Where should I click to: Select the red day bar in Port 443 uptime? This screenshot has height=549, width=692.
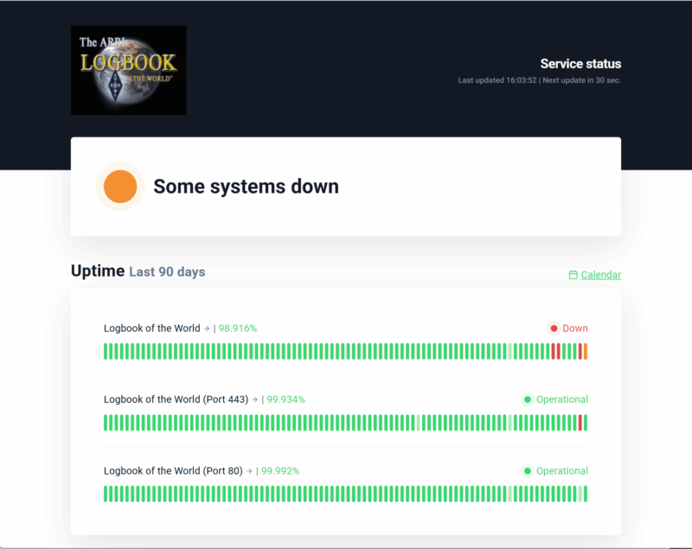click(580, 423)
